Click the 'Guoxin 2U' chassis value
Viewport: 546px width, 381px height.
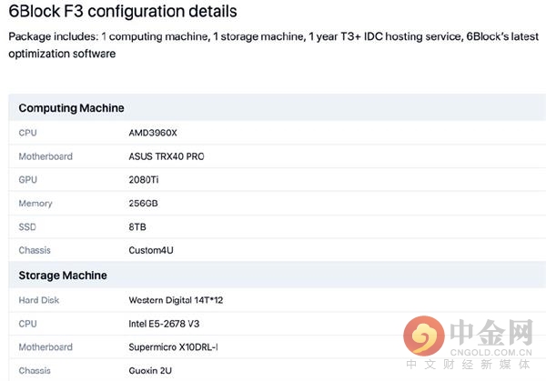tap(150, 371)
